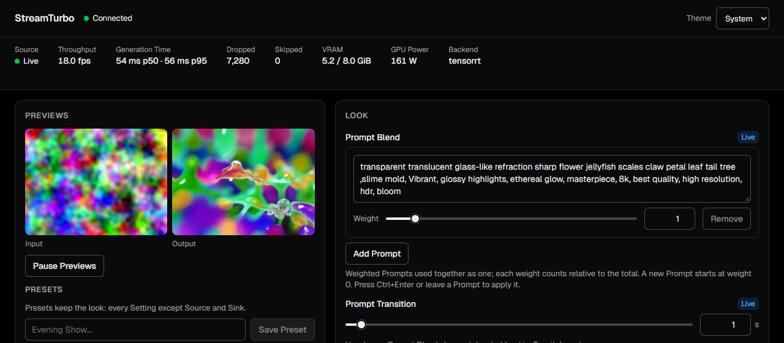The image size is (784, 343).
Task: Click the Pause Previews button
Action: [64, 266]
